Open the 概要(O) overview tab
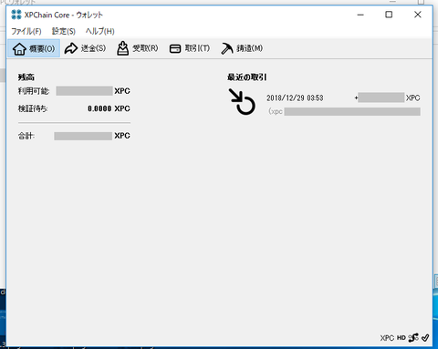 [34, 48]
